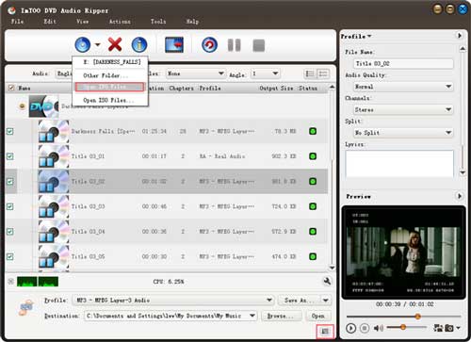471x342 pixels.
Task: Click the log panel icon at the bottom right
Action: [x=325, y=331]
